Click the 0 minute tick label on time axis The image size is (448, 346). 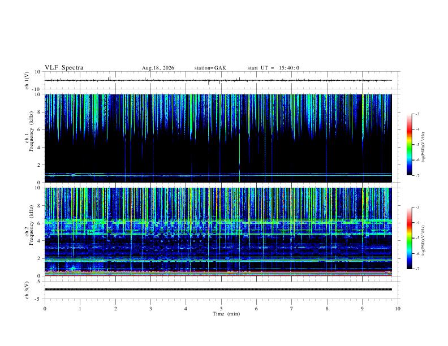[45, 309]
